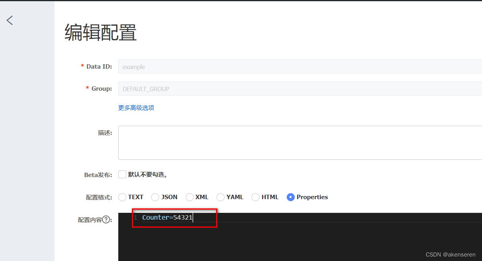Select the YAML format radio button
Screen dimensions: 482x261
click(x=221, y=197)
